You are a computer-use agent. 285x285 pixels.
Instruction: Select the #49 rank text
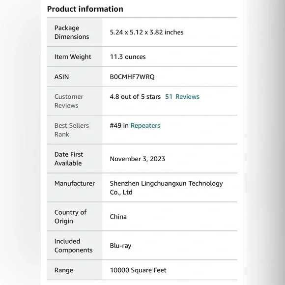[x=115, y=126]
